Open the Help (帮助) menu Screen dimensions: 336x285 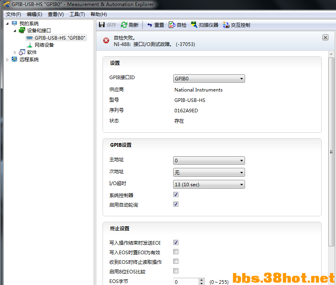click(x=99, y=14)
